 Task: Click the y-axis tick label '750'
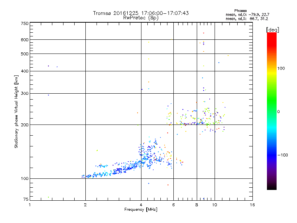pyautogui.click(x=25, y=23)
